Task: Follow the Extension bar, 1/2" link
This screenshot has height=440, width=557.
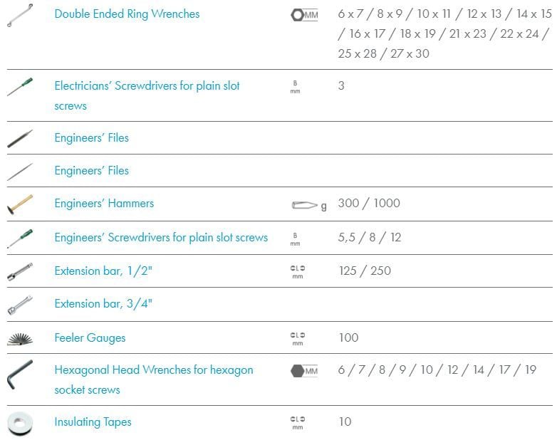Action: pos(103,271)
